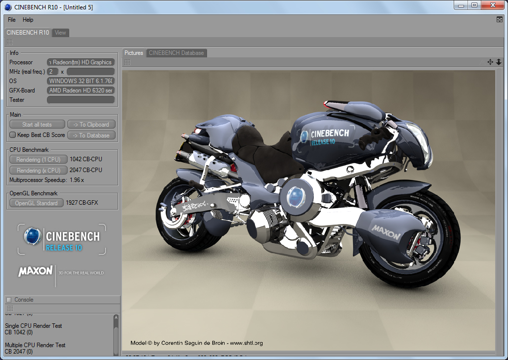The height and width of the screenshot is (360, 508).
Task: Open the Help menu
Action: point(28,20)
